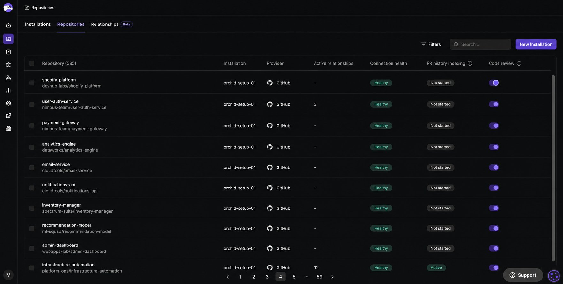The height and width of the screenshot is (284, 563).
Task: Click the Repositories breadcrumb folder icon
Action: pyautogui.click(x=27, y=8)
